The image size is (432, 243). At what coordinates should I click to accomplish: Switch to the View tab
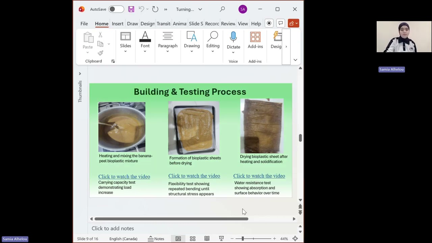coord(243,24)
